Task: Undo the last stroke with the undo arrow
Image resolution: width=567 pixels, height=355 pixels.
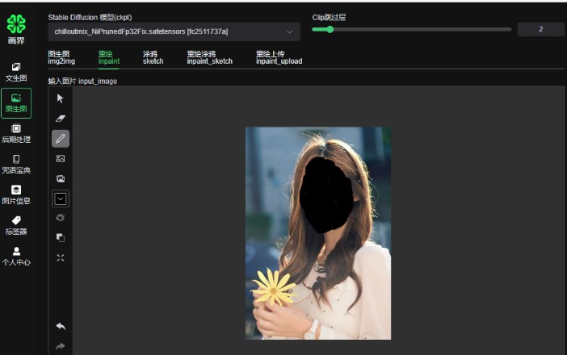Action: point(61,327)
